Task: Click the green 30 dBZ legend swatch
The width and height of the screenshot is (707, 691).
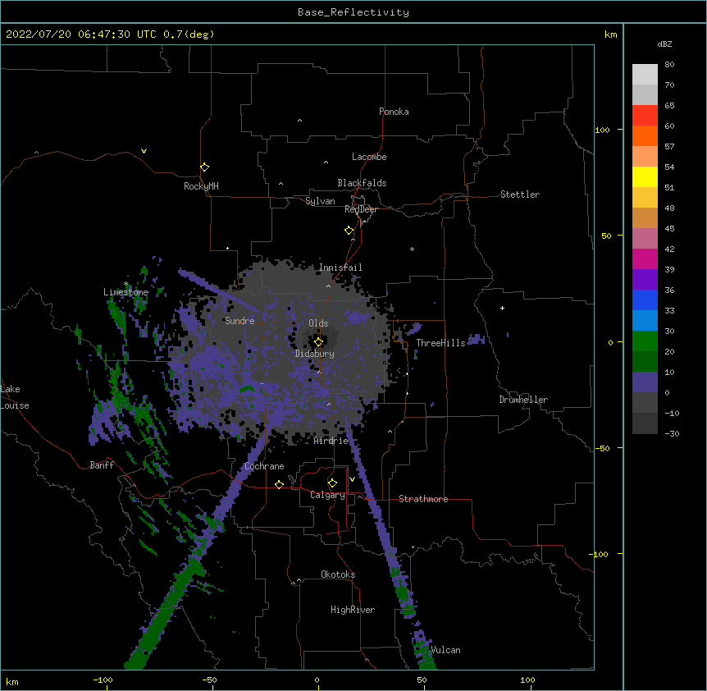Action: coord(645,341)
